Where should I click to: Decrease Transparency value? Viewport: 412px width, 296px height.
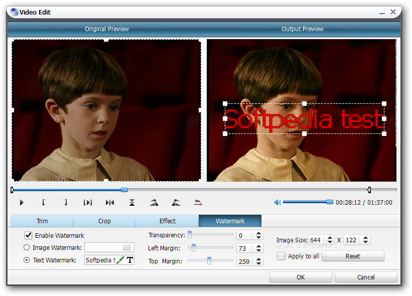click(x=259, y=237)
